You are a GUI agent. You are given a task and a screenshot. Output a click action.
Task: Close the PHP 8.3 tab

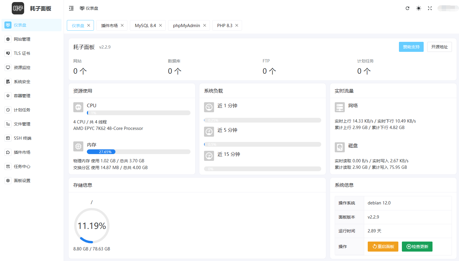click(x=237, y=26)
